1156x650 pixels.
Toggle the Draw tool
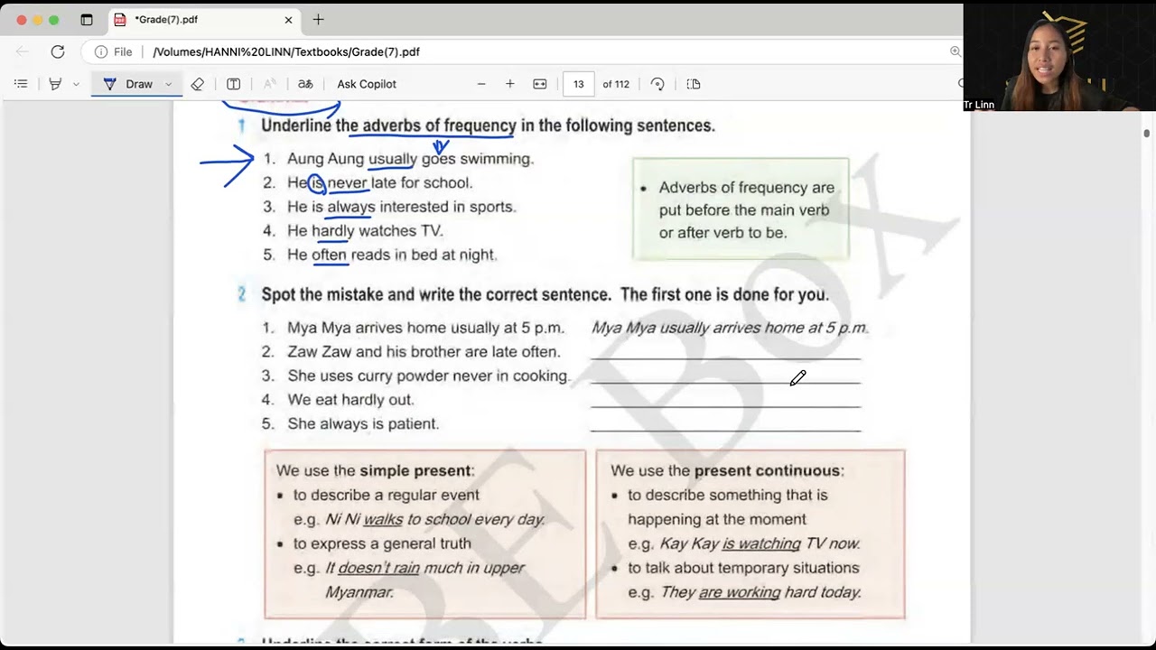[x=128, y=84]
